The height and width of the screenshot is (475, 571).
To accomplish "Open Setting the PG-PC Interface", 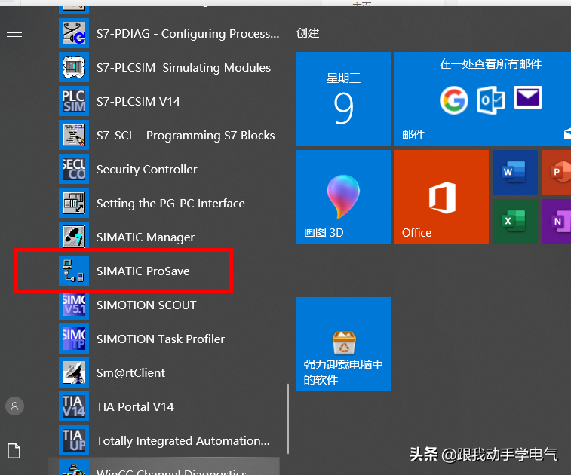I will (170, 204).
